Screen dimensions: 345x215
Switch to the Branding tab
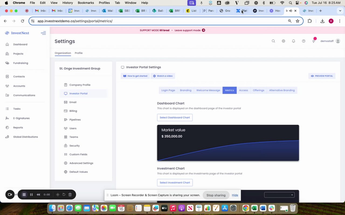tap(186, 90)
